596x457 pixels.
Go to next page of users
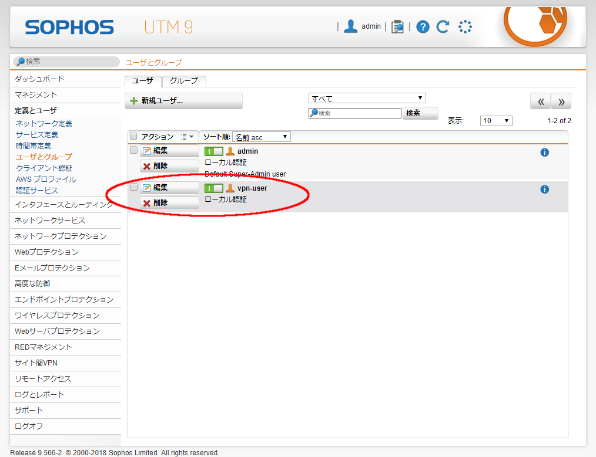point(561,101)
